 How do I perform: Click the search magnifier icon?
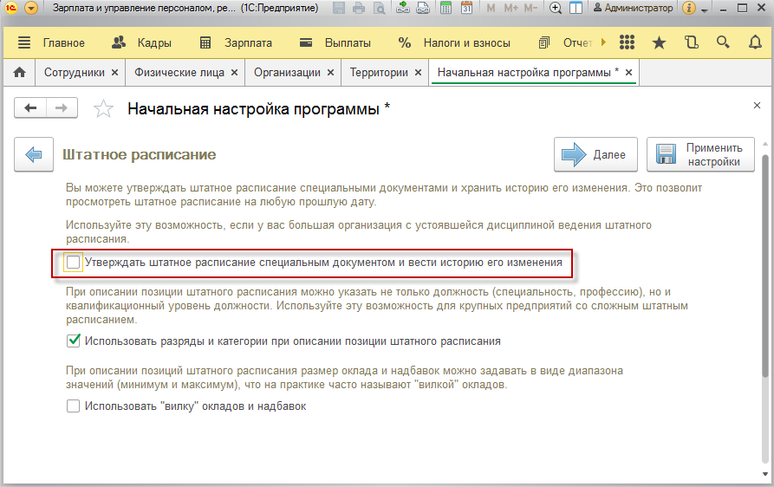click(x=722, y=42)
